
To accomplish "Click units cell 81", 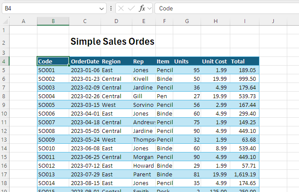I will pyautogui.click(x=187, y=174).
